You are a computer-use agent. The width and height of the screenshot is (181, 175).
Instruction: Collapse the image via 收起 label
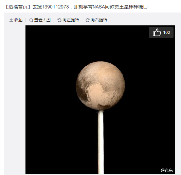tap(18, 20)
